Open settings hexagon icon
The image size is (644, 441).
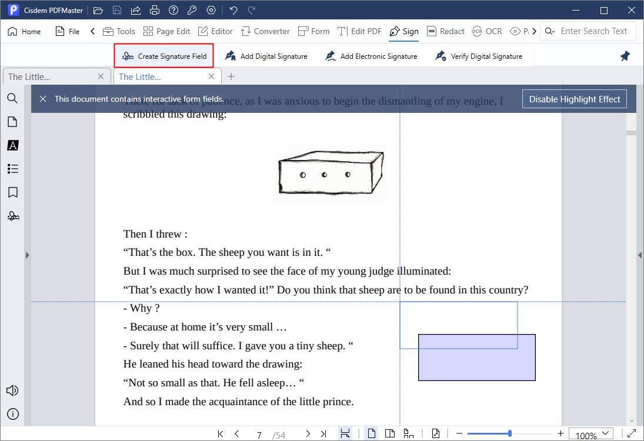coord(211,10)
